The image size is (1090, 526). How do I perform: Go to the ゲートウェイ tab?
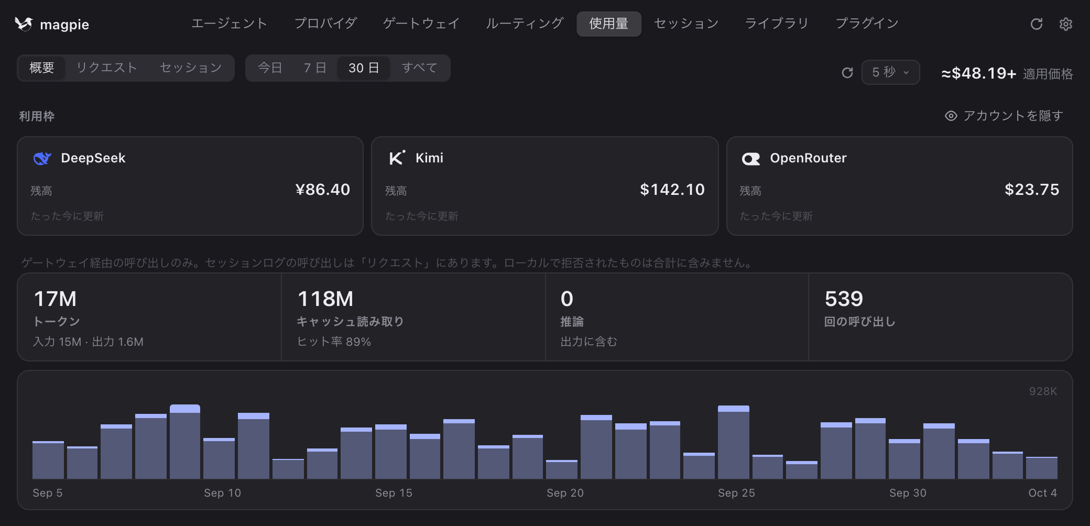(421, 24)
